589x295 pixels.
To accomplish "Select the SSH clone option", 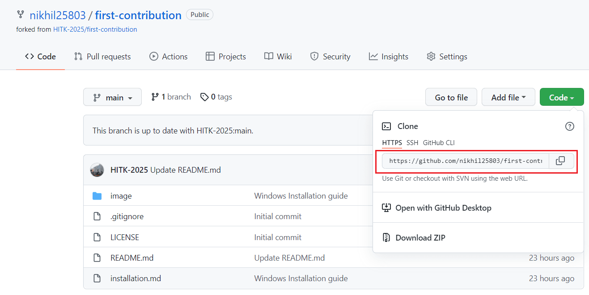I will pyautogui.click(x=412, y=143).
